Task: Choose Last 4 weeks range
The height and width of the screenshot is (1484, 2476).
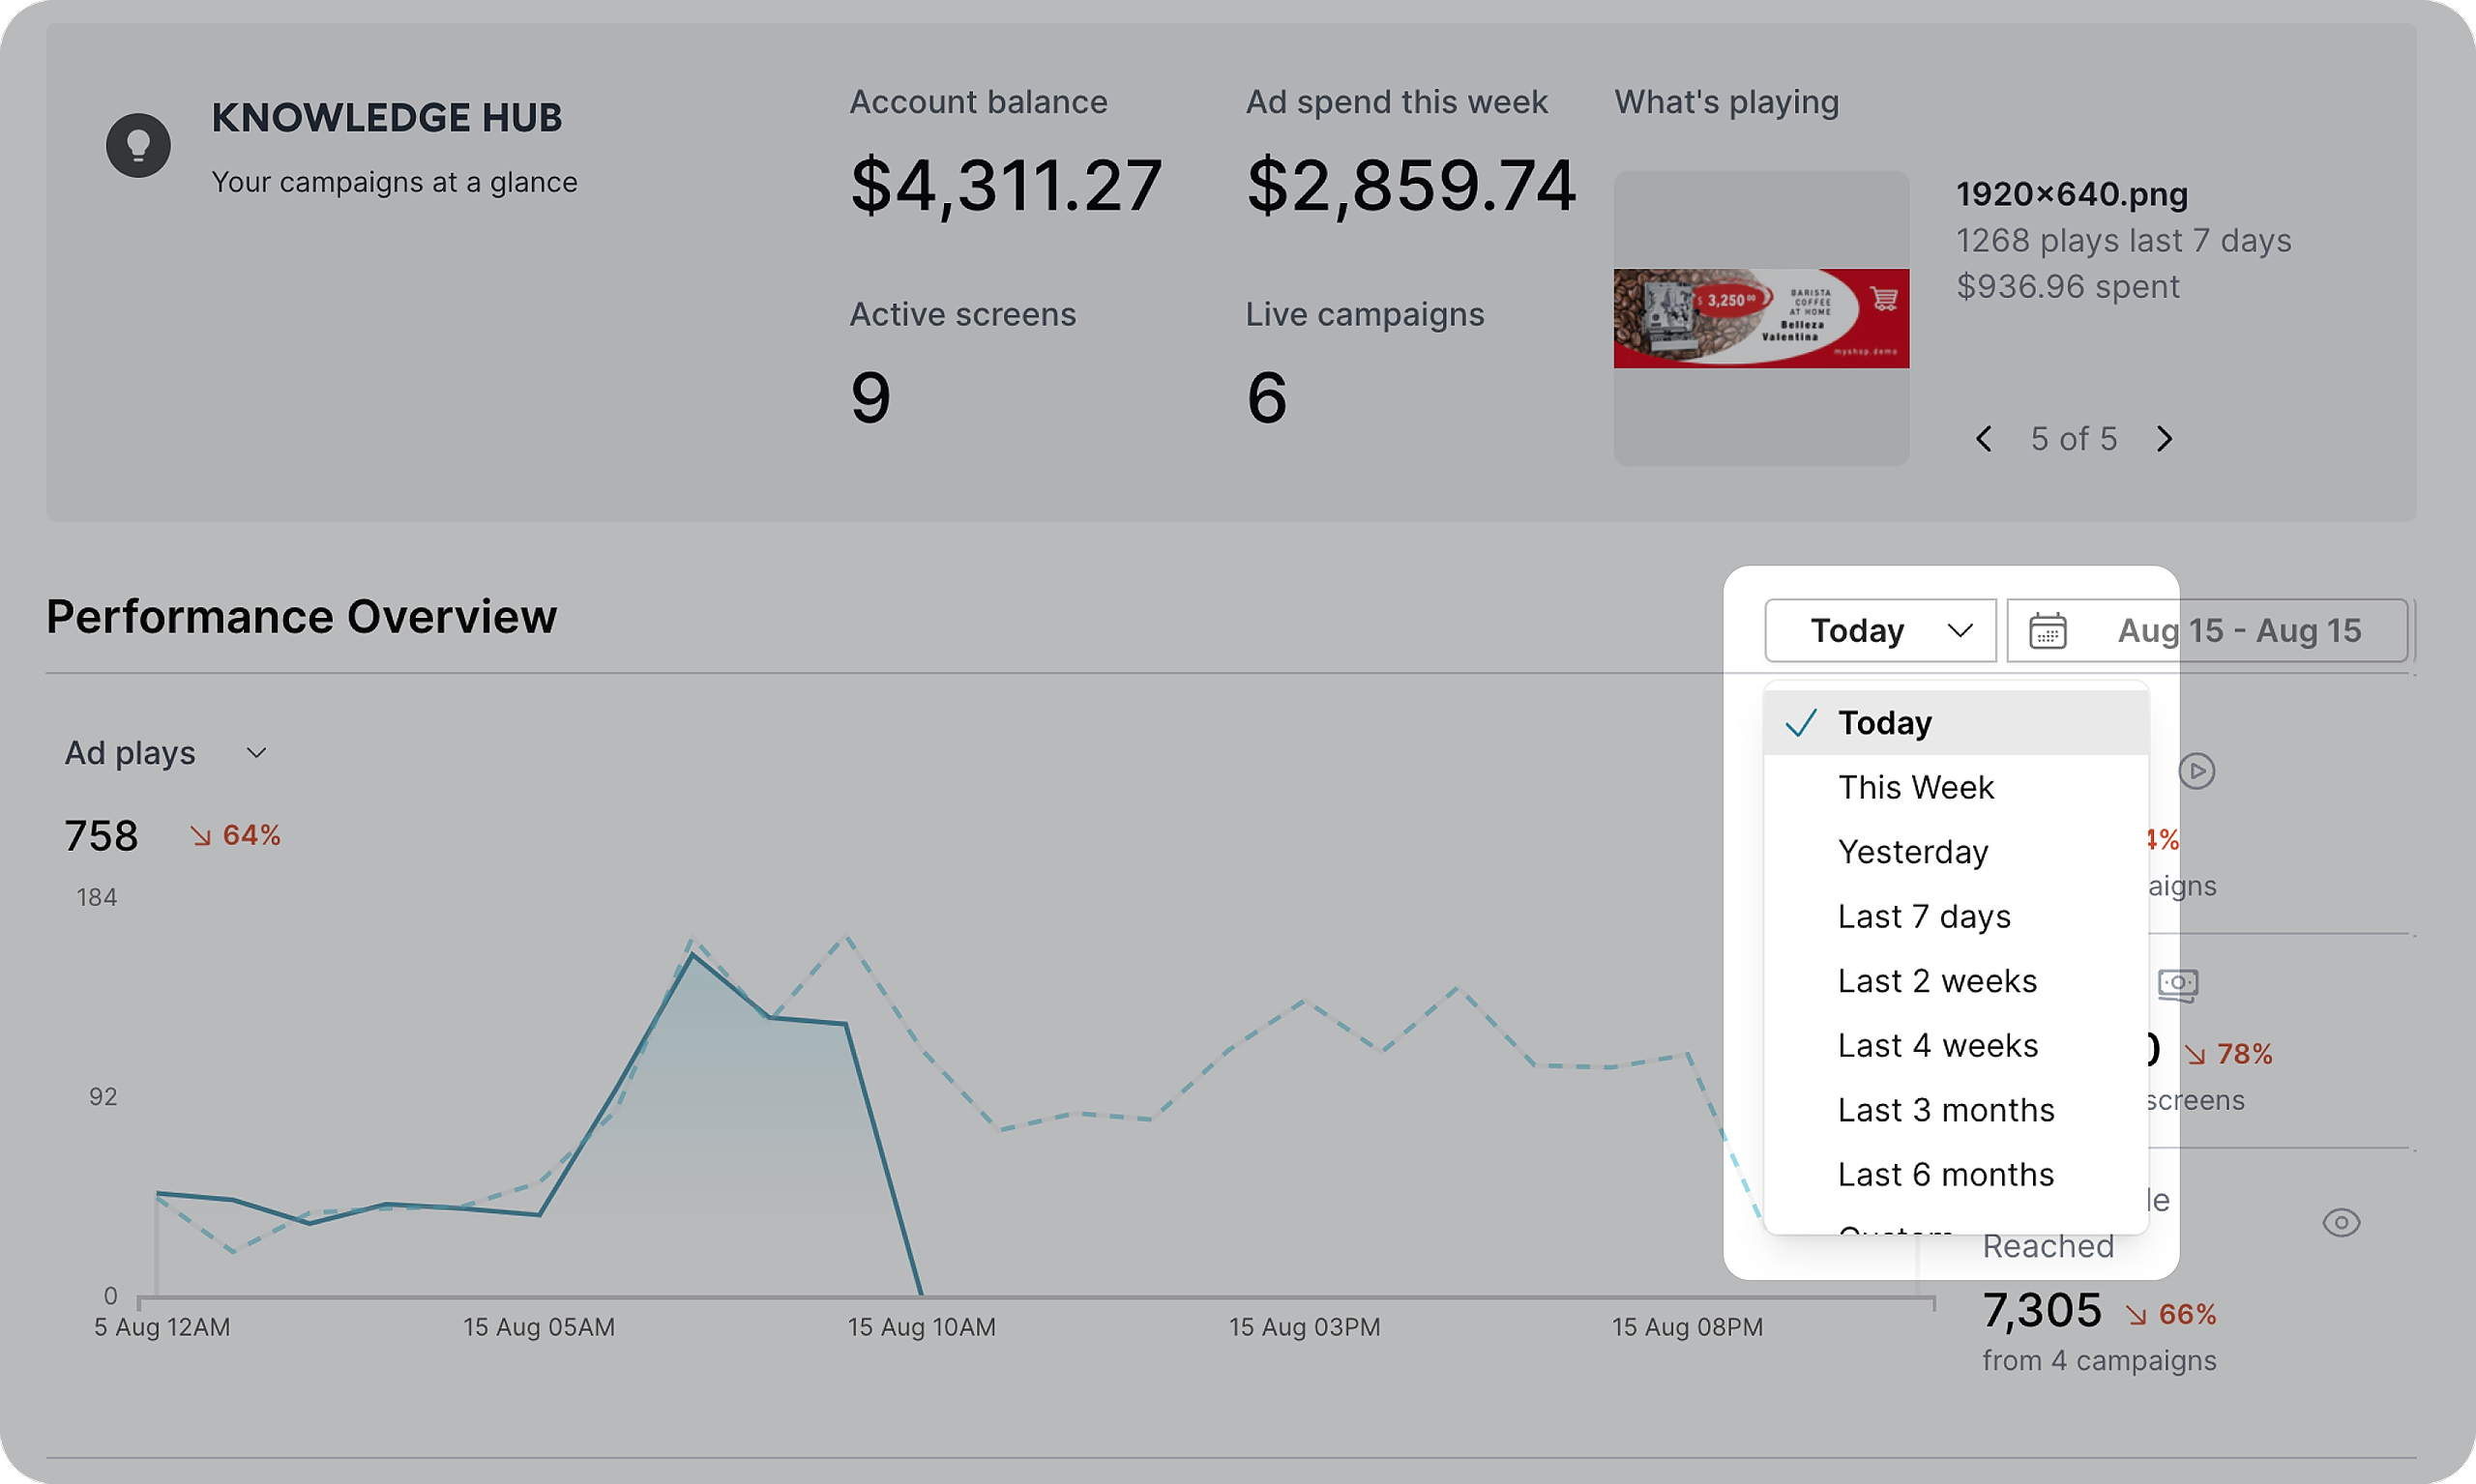Action: click(x=1936, y=1046)
